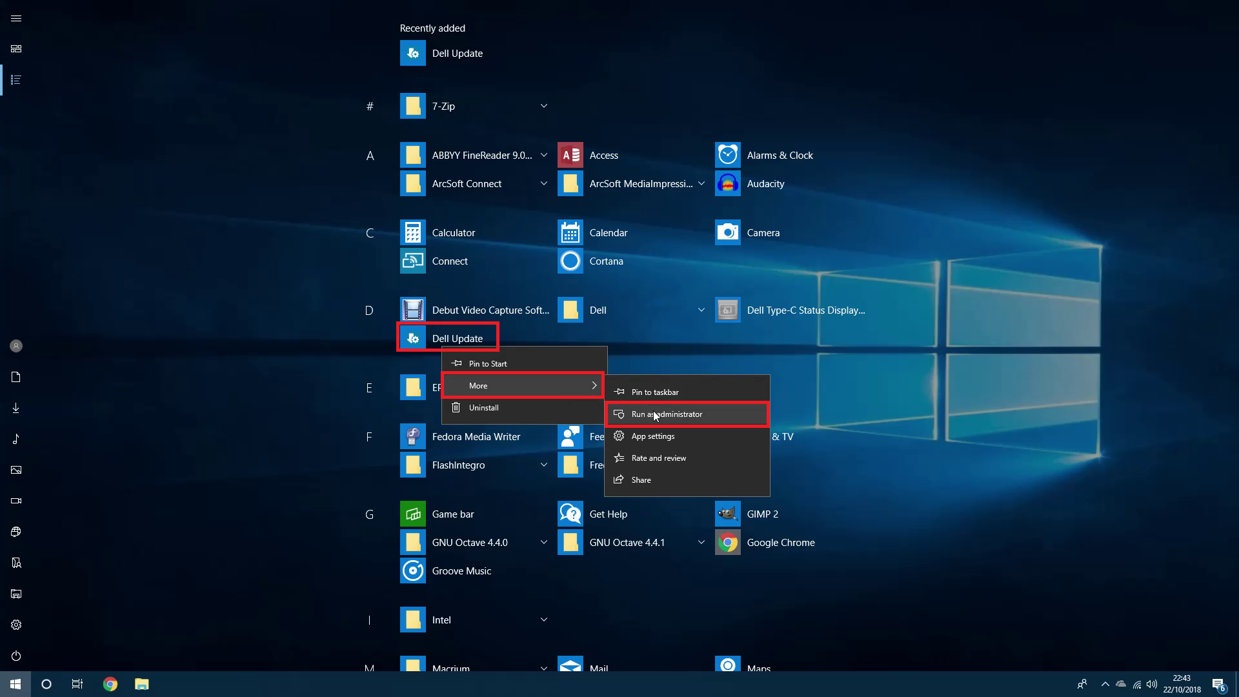Screen dimensions: 1239x697
Task: Jump to letter A section header
Action: 370,156
